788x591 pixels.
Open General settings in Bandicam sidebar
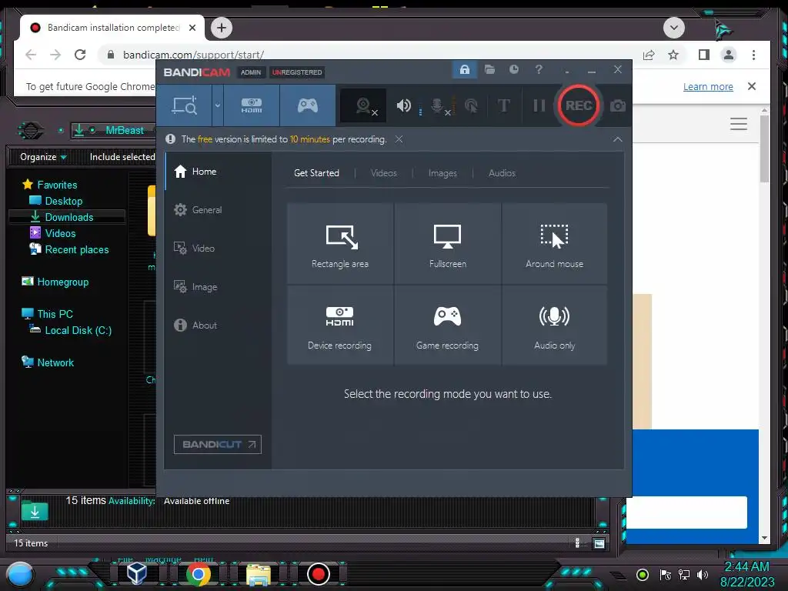[218, 210]
